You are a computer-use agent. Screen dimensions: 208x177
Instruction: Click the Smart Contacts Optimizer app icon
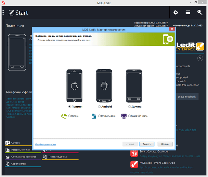[134, 153]
